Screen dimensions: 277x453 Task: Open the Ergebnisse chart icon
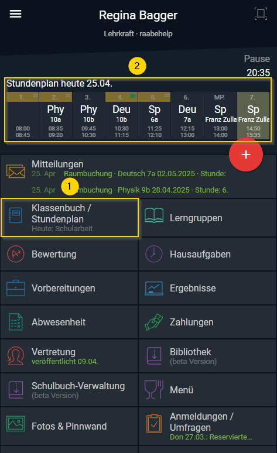(154, 289)
